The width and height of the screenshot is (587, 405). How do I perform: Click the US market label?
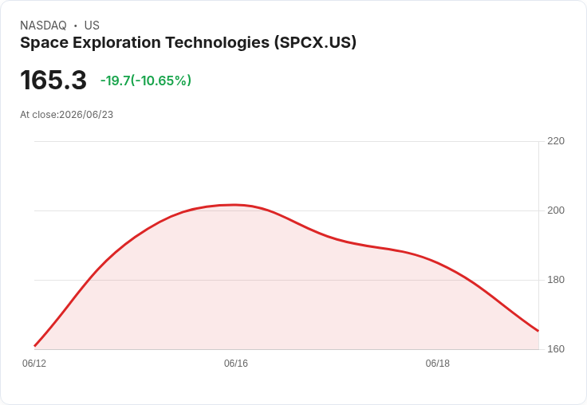tap(92, 26)
